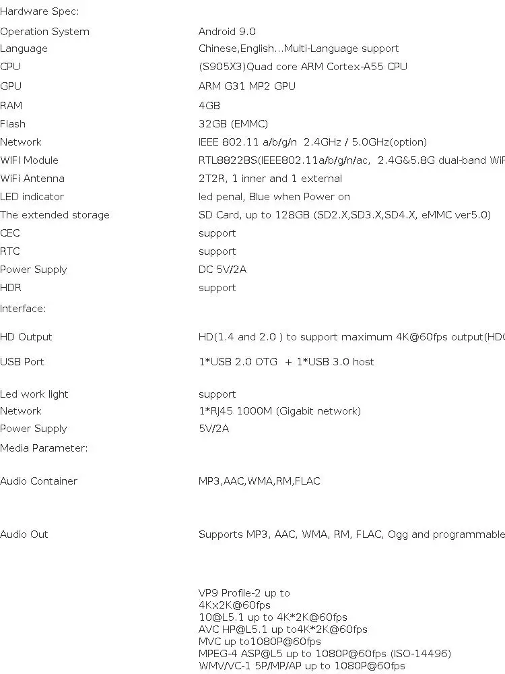Click the "ARM G31 MP2 GPU" value
This screenshot has width=505, height=674.
coord(246,86)
